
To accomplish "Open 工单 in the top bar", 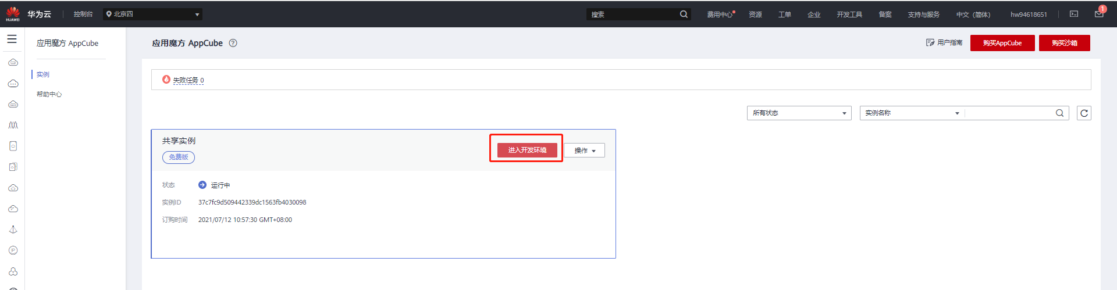I will pos(785,15).
